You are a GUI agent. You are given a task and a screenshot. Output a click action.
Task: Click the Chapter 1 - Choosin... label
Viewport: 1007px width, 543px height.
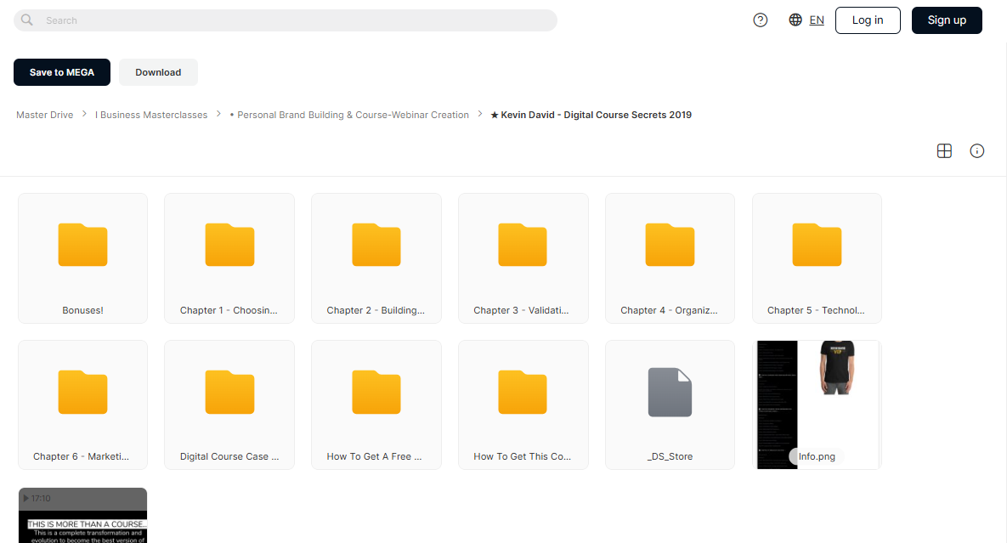pos(229,310)
